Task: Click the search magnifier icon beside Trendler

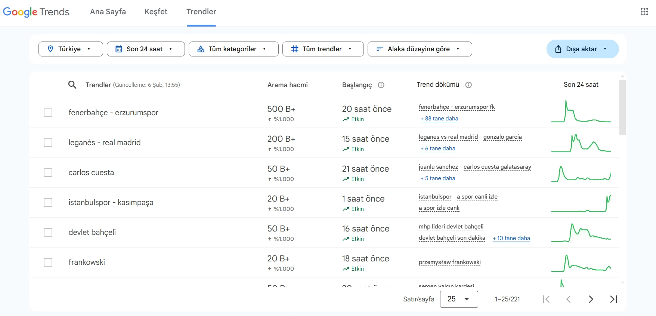Action: 72,85
